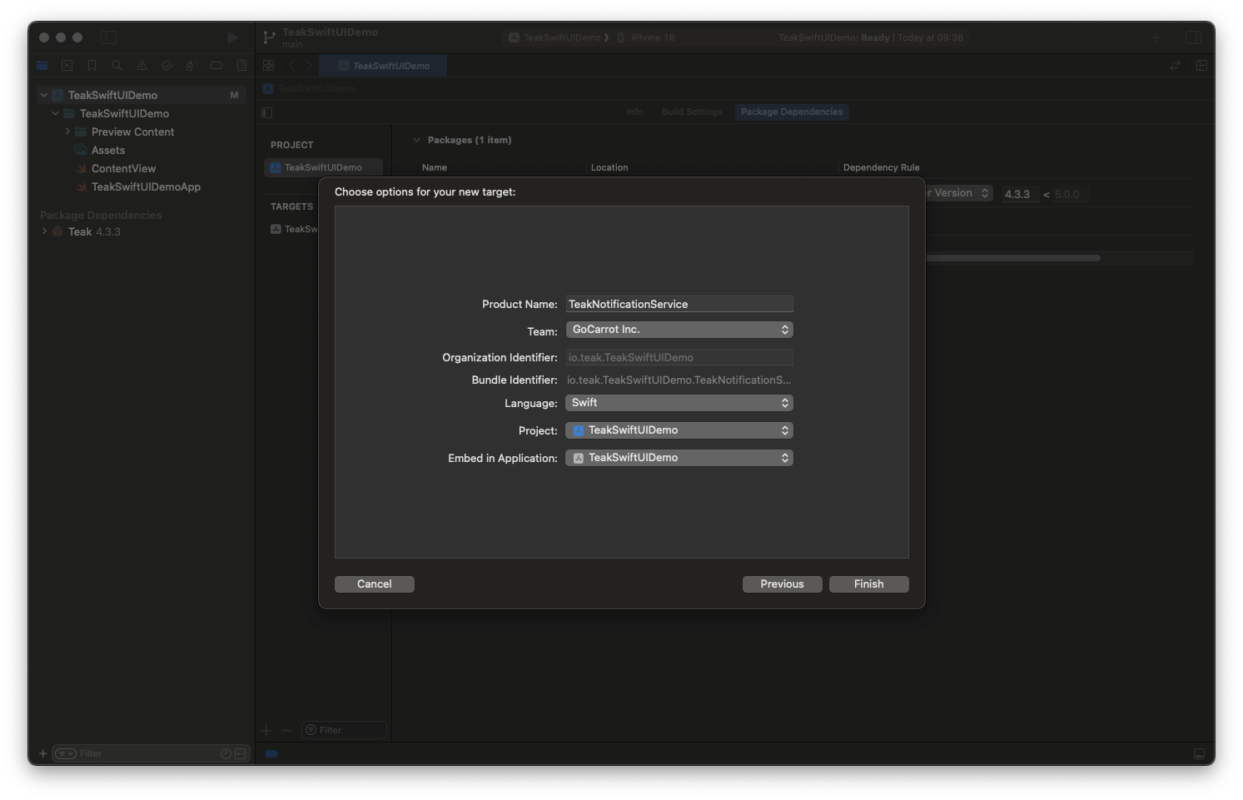Select the Assets item in navigator
The height and width of the screenshot is (800, 1243).
click(108, 150)
